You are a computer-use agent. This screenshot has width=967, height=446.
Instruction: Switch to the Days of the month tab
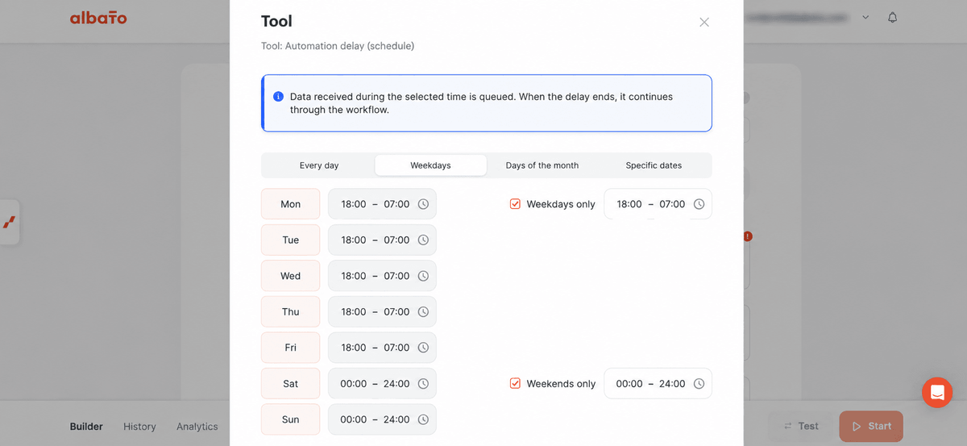click(x=542, y=165)
